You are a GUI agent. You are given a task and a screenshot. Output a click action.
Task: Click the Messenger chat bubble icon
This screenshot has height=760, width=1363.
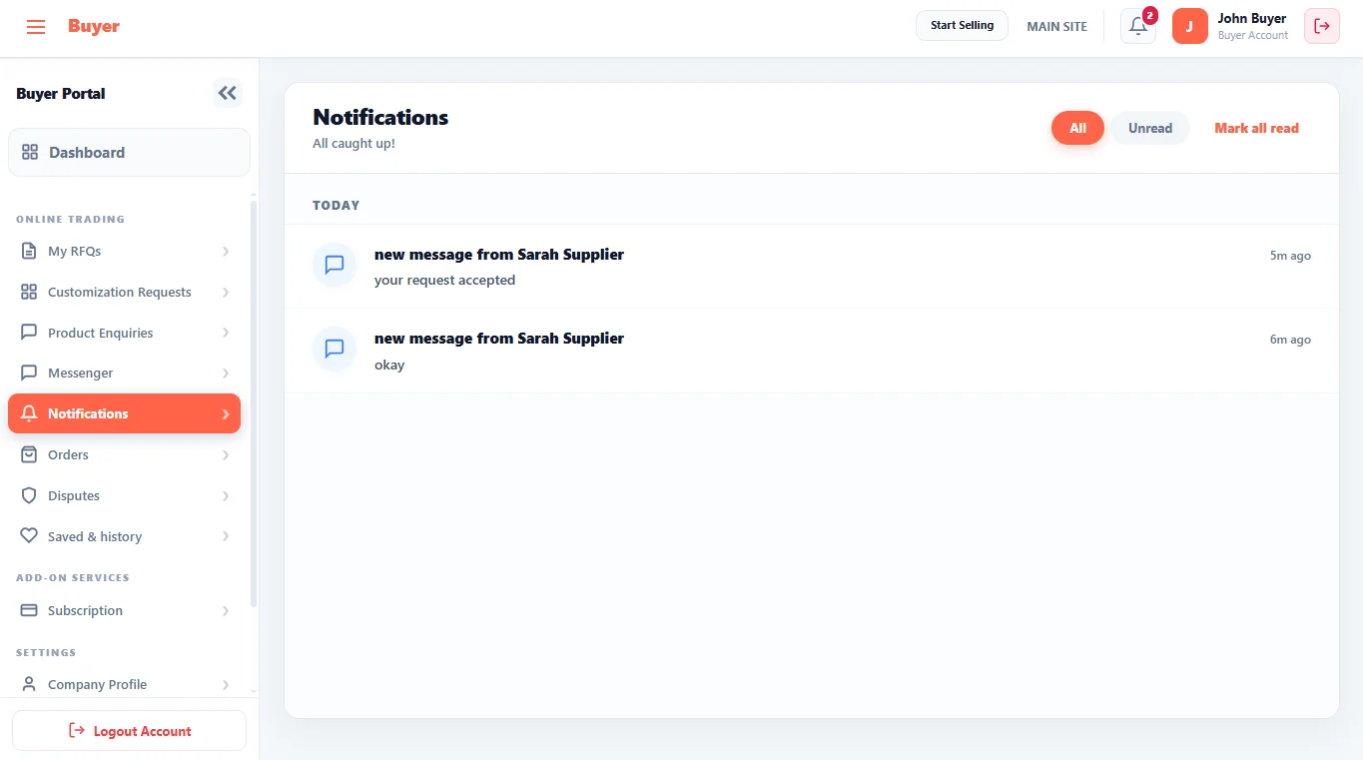coord(29,373)
